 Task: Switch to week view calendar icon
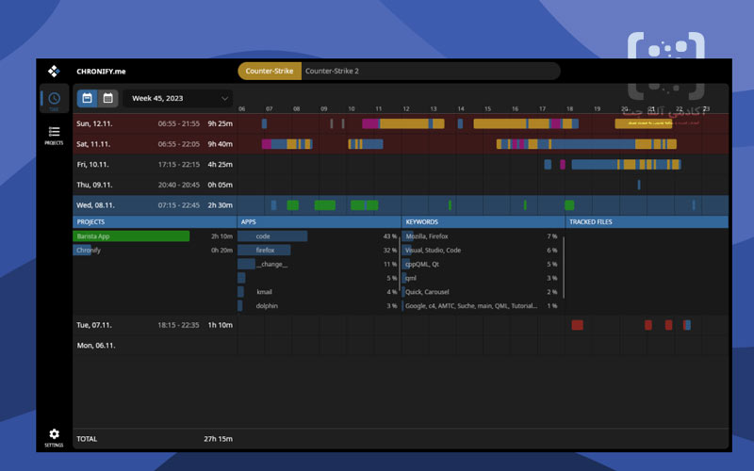pyautogui.click(x=87, y=98)
